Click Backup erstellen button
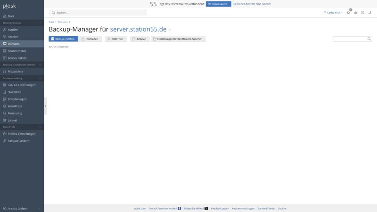 (x=63, y=39)
